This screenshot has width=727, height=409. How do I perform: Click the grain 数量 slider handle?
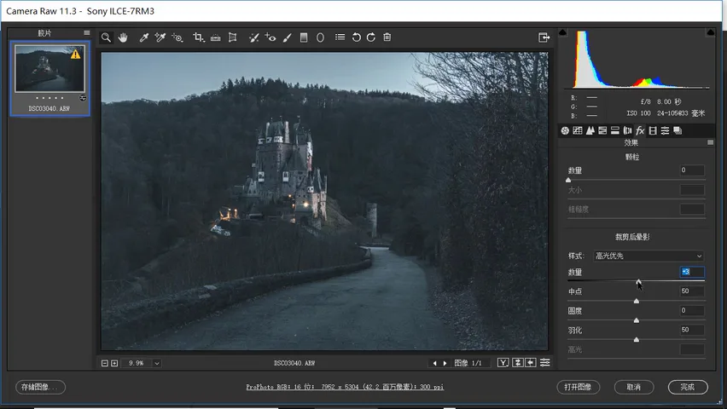(x=568, y=180)
